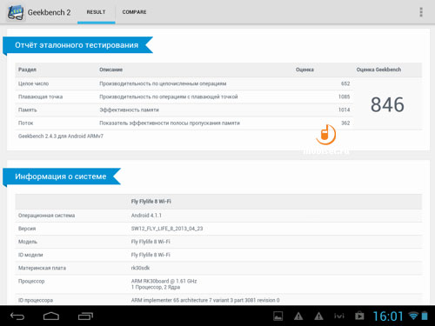The height and width of the screenshot is (326, 435).
Task: Tap the 'Процессор' label
Action: (x=31, y=281)
